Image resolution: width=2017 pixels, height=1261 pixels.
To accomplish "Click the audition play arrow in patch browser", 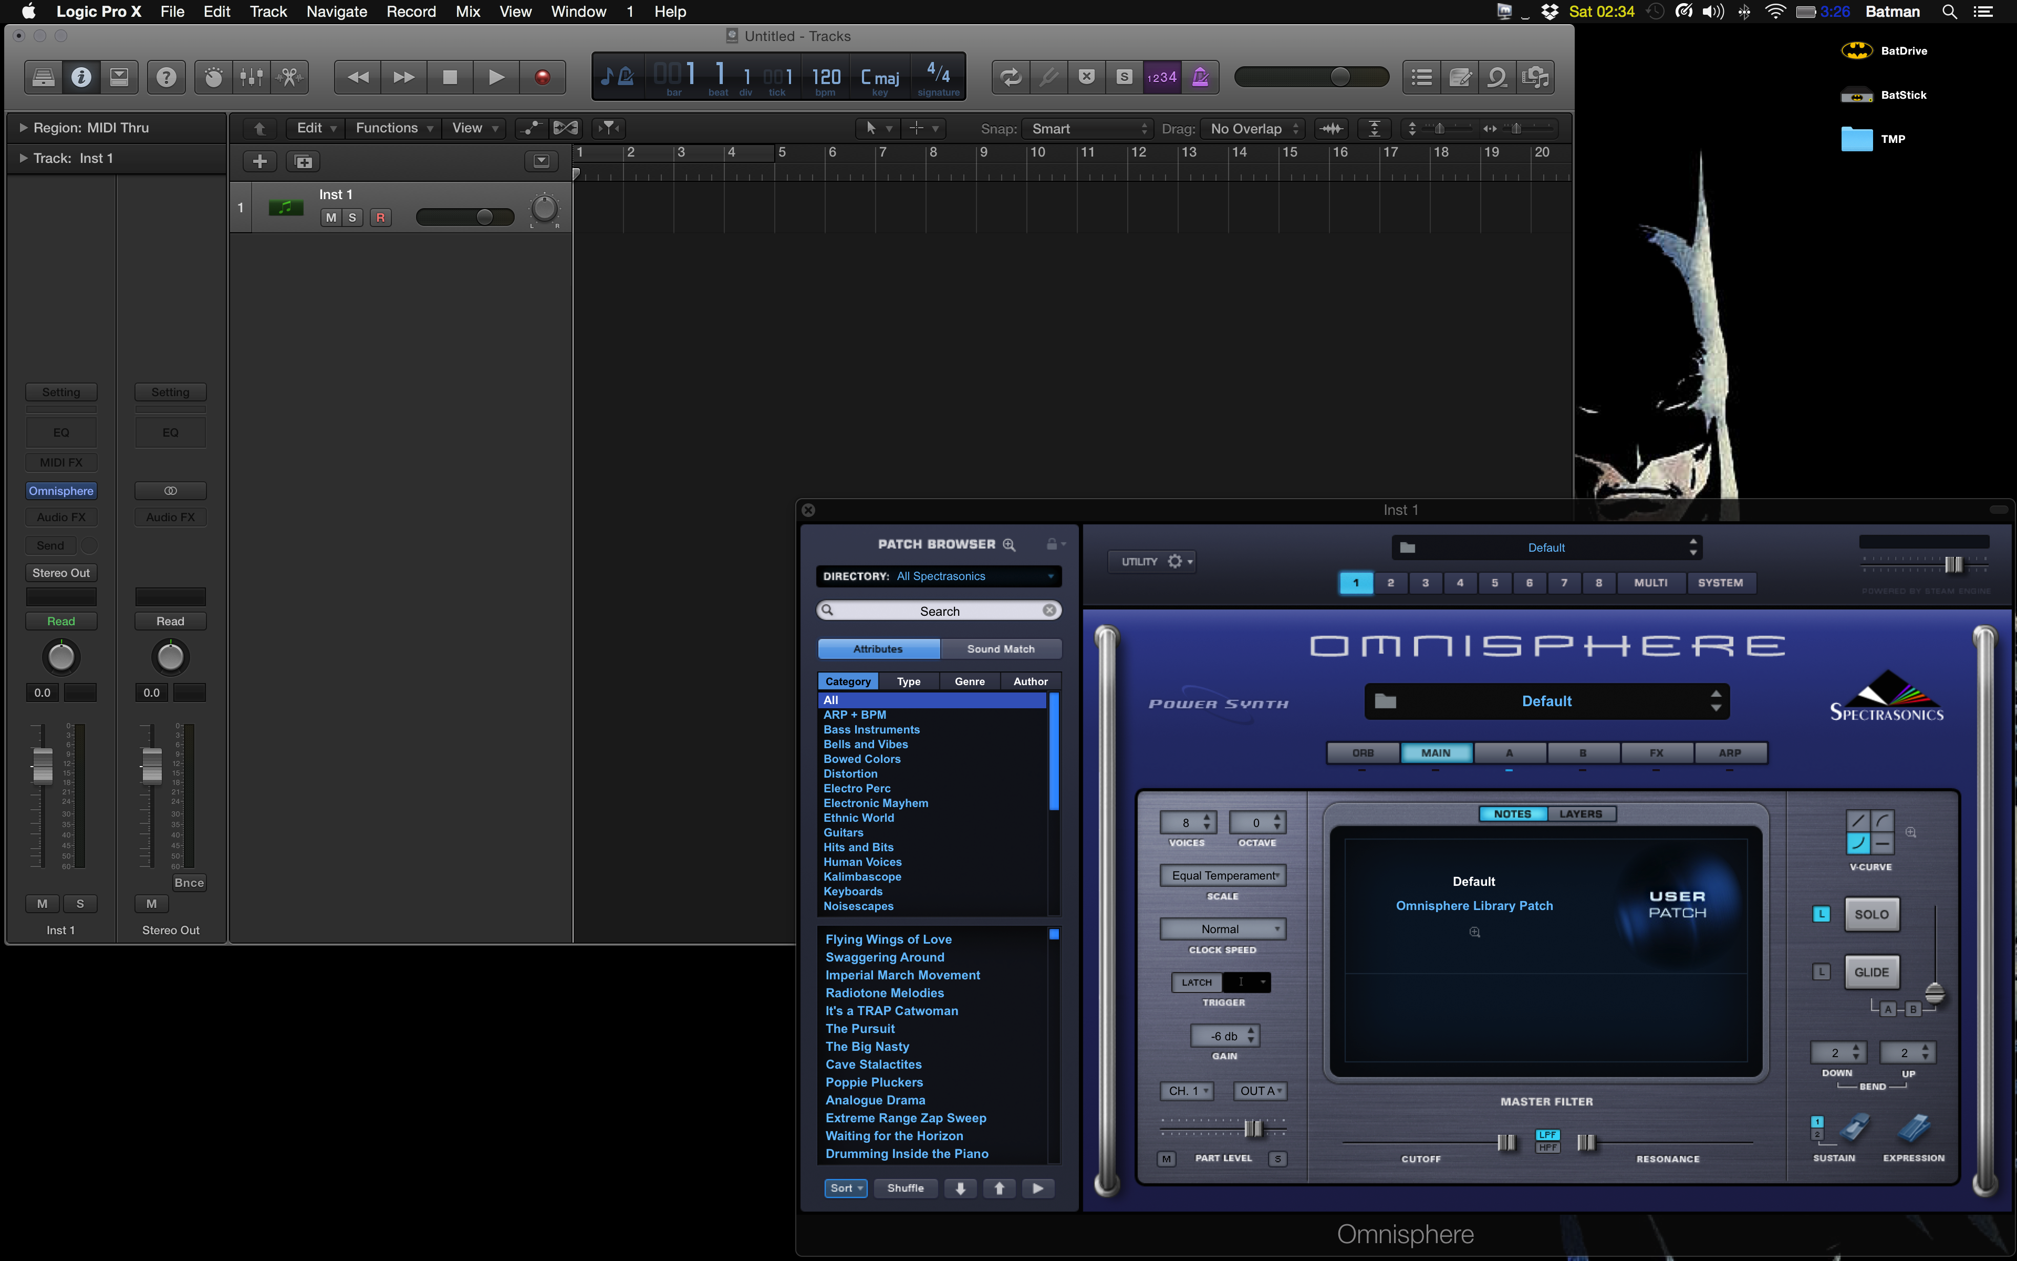I will point(1038,1187).
